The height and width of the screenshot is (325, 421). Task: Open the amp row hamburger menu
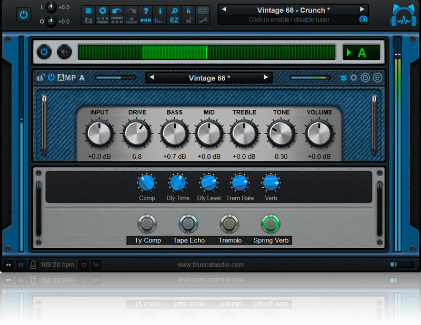(x=343, y=77)
